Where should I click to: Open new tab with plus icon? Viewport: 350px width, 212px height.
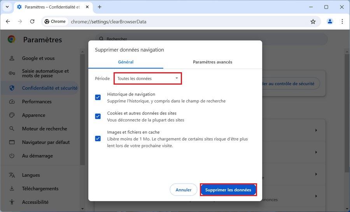click(100, 7)
